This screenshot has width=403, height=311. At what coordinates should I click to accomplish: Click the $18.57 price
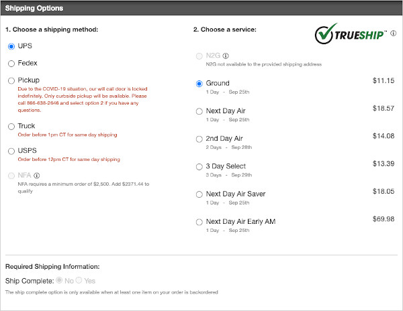pyautogui.click(x=384, y=108)
